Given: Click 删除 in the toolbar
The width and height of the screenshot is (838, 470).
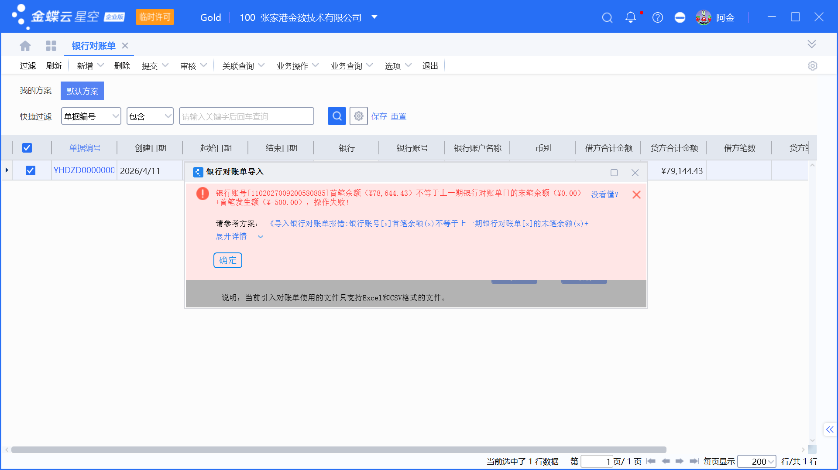Looking at the screenshot, I should tap(122, 66).
